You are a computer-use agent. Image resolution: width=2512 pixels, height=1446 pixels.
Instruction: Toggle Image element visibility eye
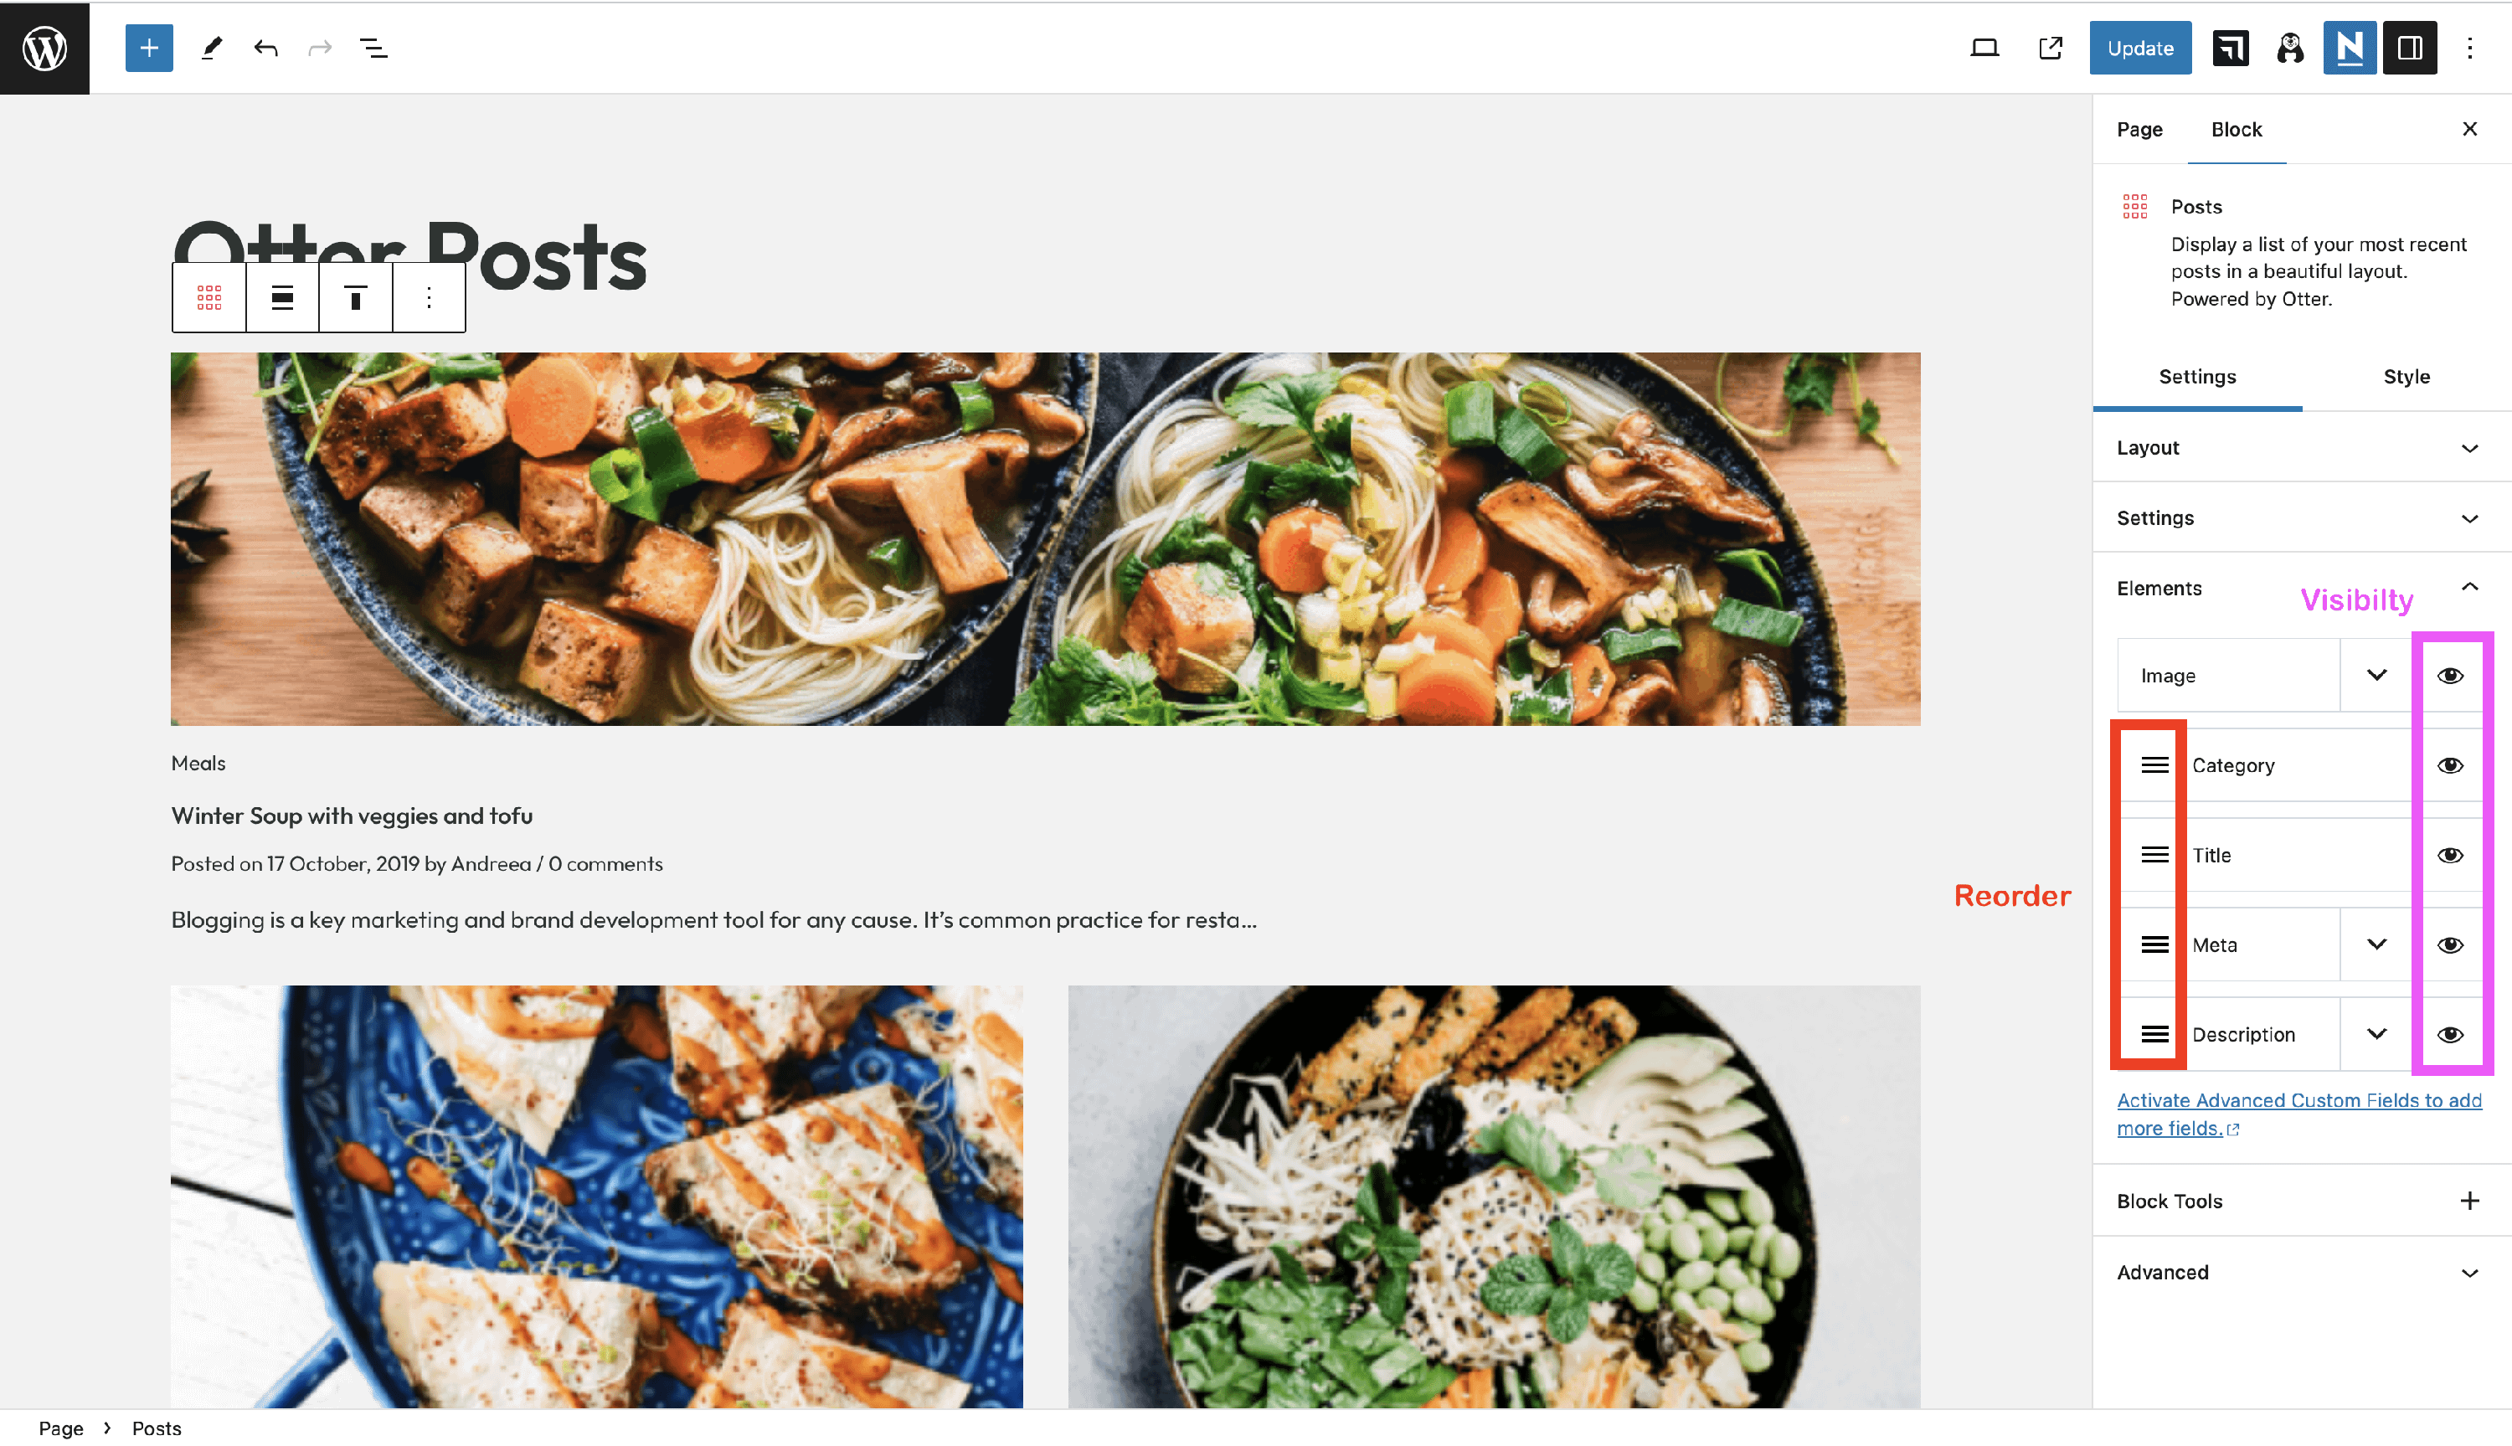click(2450, 676)
